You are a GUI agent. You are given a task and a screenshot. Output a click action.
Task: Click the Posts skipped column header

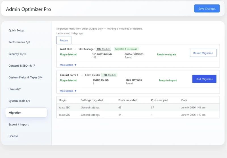pyautogui.click(x=159, y=100)
